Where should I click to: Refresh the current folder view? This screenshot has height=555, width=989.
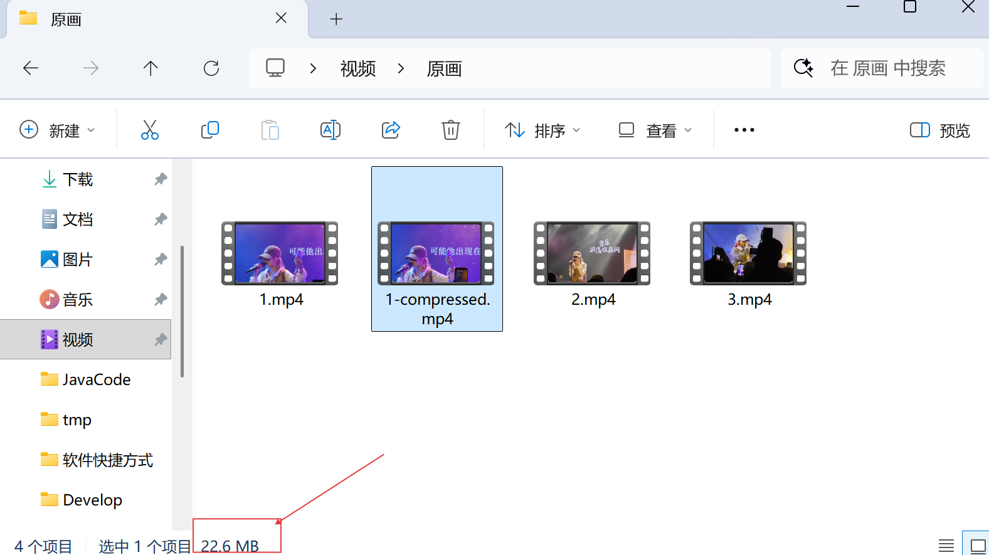pos(211,68)
